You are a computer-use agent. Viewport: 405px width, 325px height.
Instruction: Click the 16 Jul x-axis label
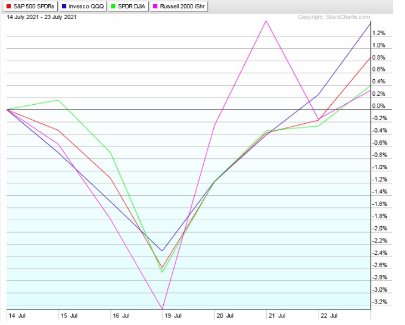(x=121, y=315)
